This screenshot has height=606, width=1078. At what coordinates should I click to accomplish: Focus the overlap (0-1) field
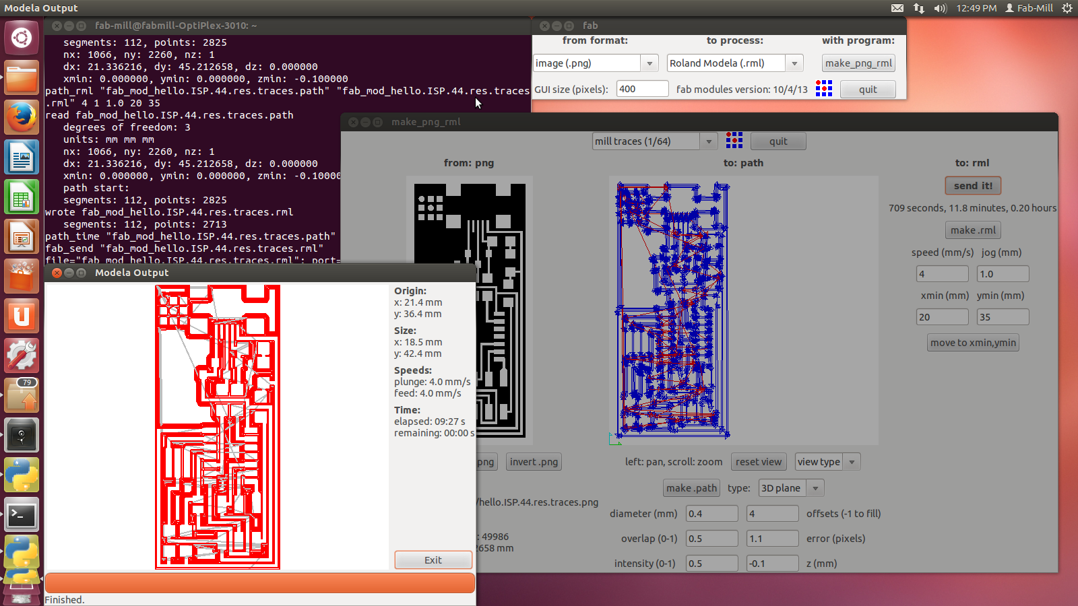tap(711, 539)
